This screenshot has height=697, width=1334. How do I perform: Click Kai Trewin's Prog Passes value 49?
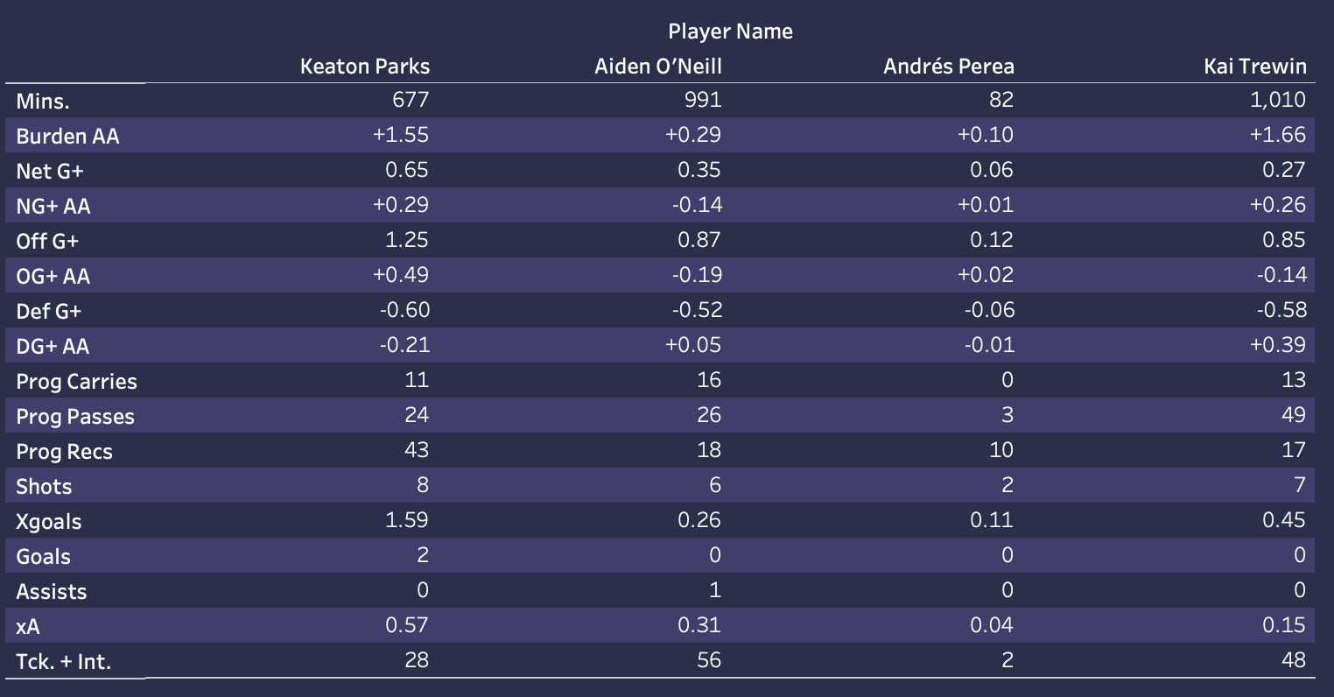(x=1294, y=415)
